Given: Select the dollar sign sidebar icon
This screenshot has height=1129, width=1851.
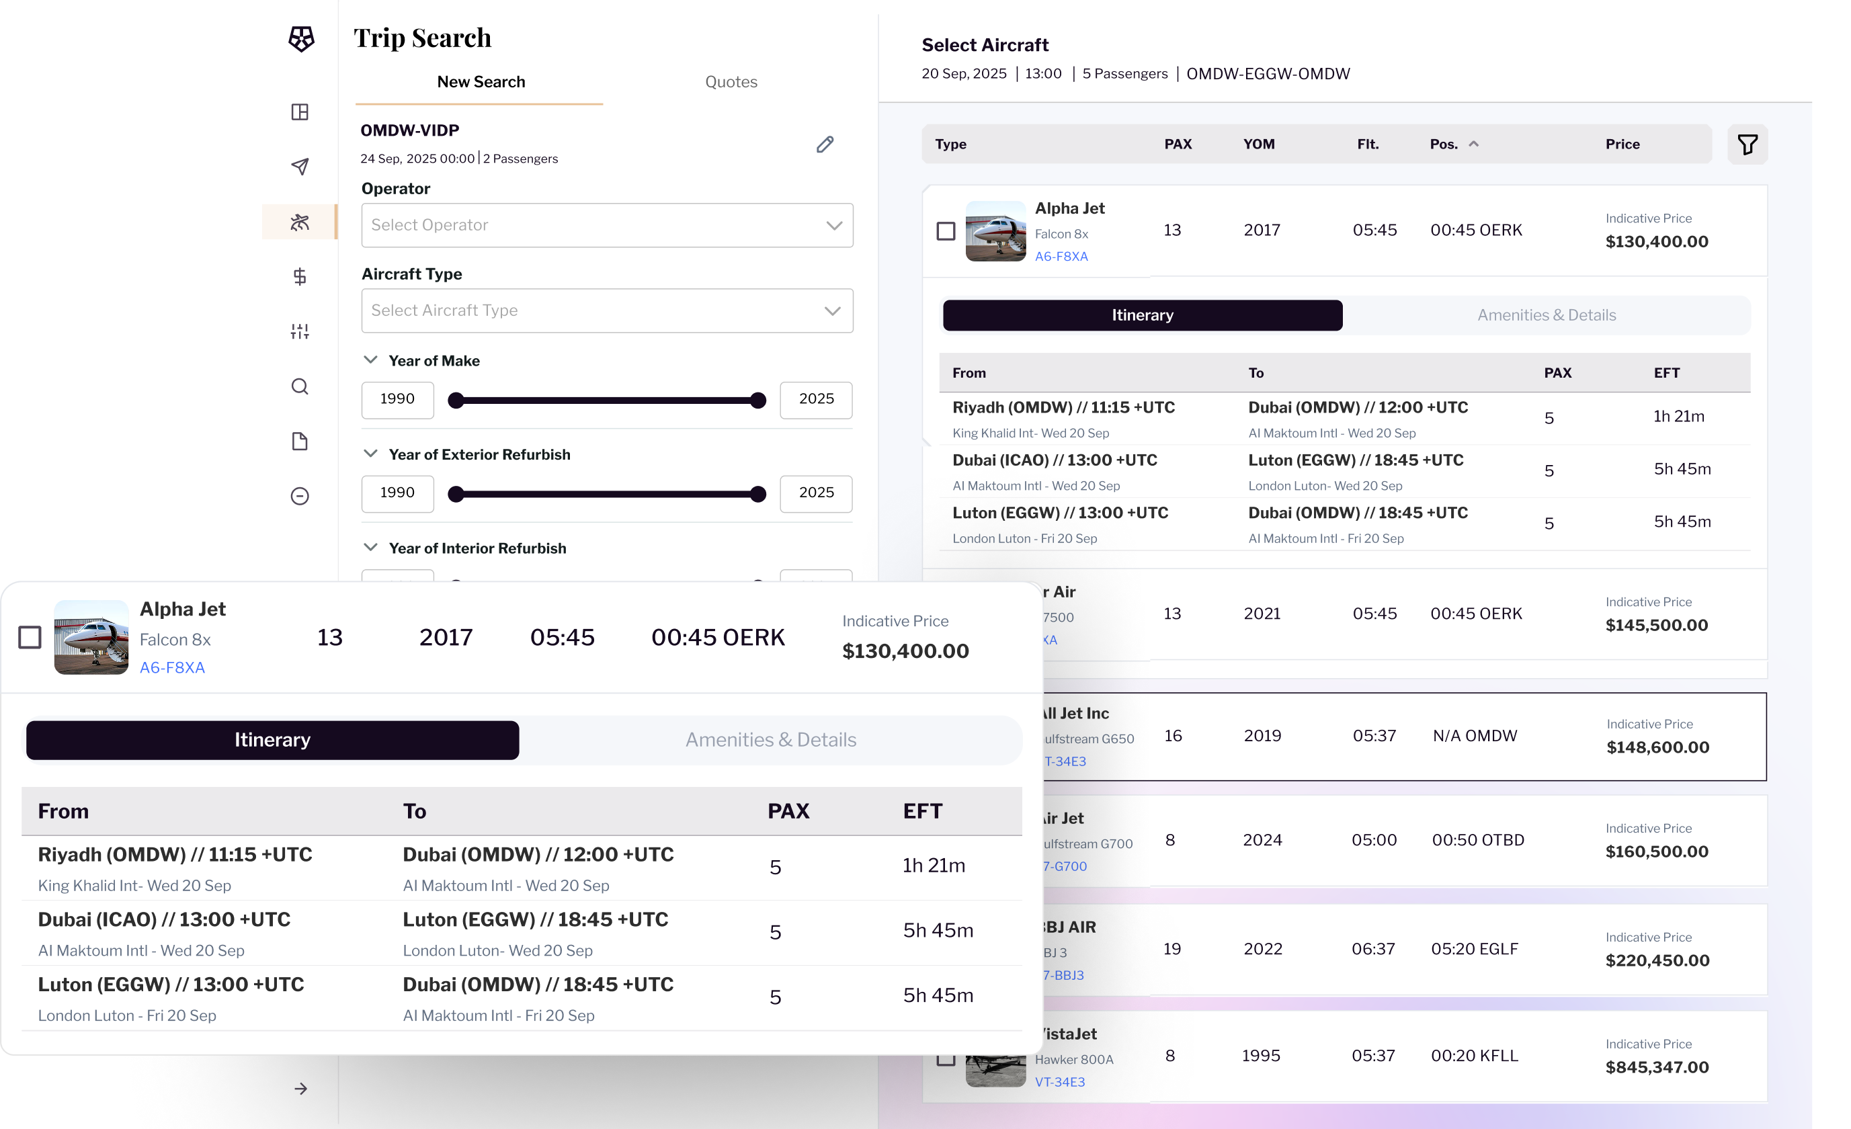Looking at the screenshot, I should (x=300, y=276).
